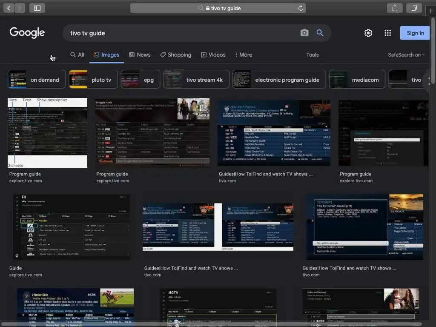Go forward with the browser forward arrow
This screenshot has width=436, height=327.
tap(20, 8)
